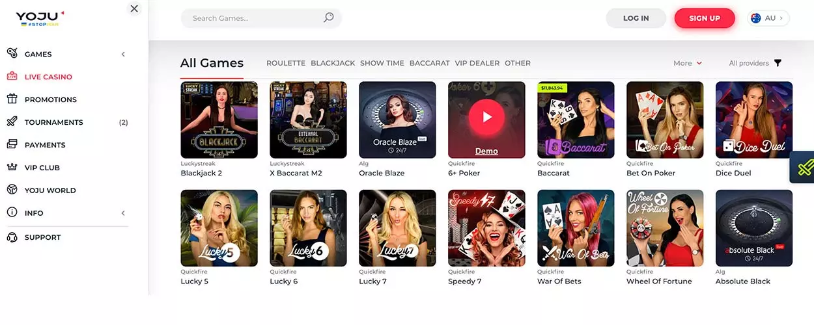Viewport: 814px width, 325px height.
Task: Click the Payments card icon
Action: pos(12,144)
